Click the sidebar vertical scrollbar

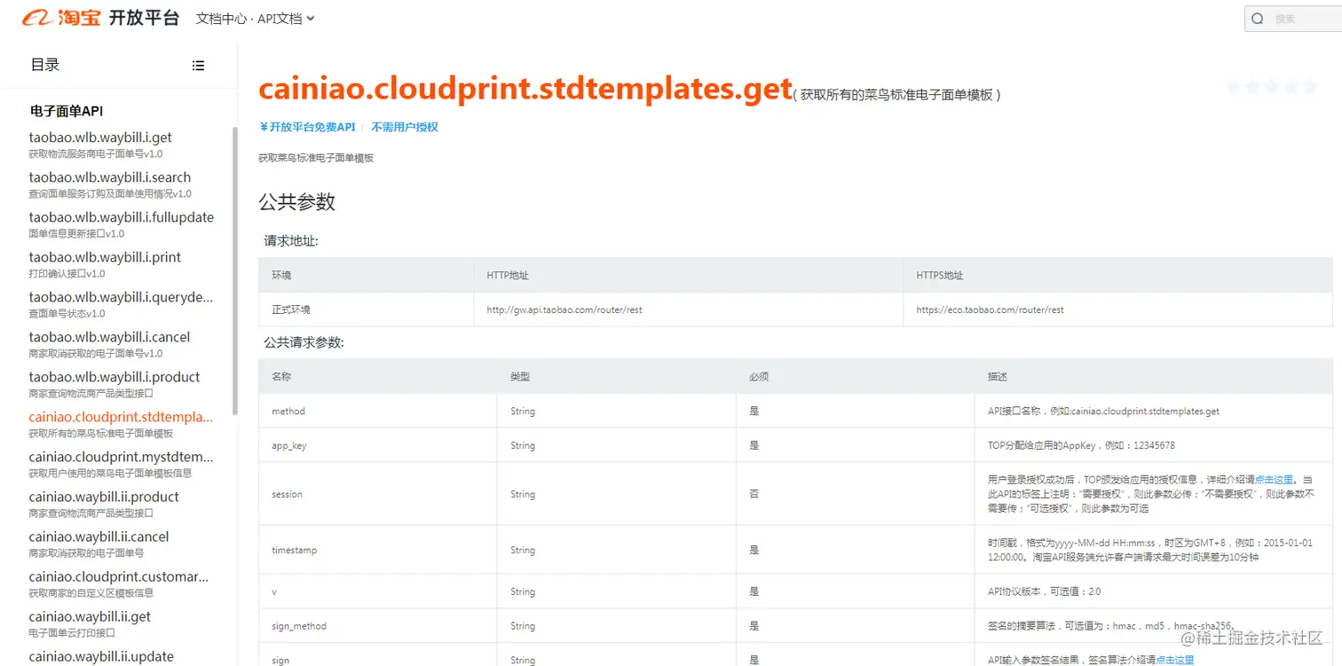pos(234,270)
